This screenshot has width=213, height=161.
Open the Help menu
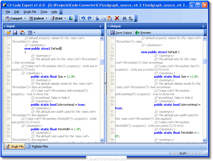click(54, 12)
